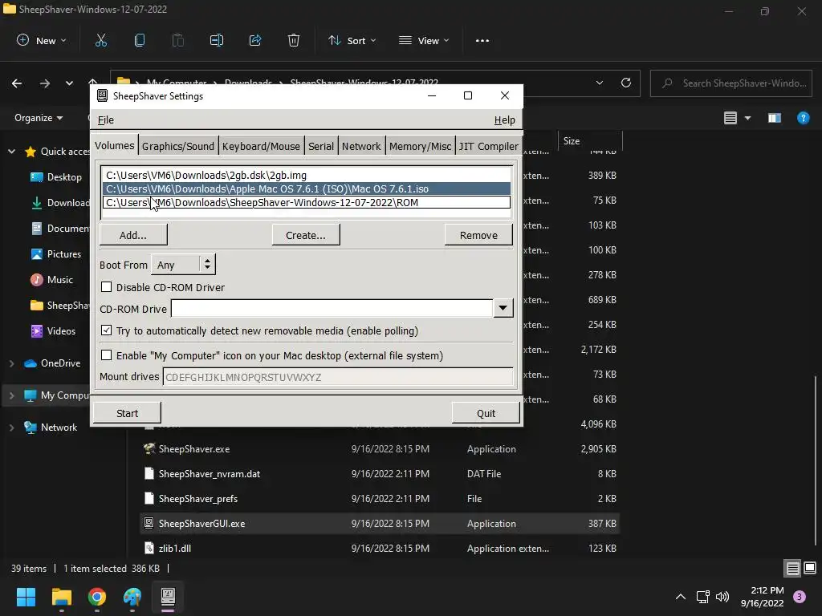Viewport: 822px width, 616px height.
Task: Click the Explorer vertical scrollbar
Action: coord(816,461)
